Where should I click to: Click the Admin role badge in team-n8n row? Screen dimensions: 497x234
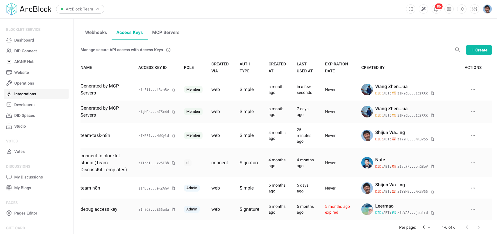[192, 188]
